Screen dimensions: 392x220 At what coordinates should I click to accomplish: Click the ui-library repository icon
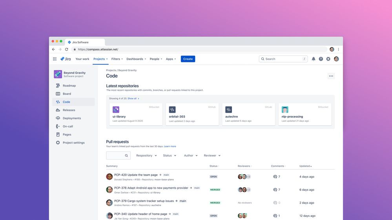[116, 110]
